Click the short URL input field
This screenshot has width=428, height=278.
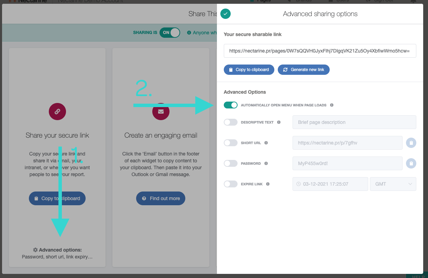coord(348,143)
